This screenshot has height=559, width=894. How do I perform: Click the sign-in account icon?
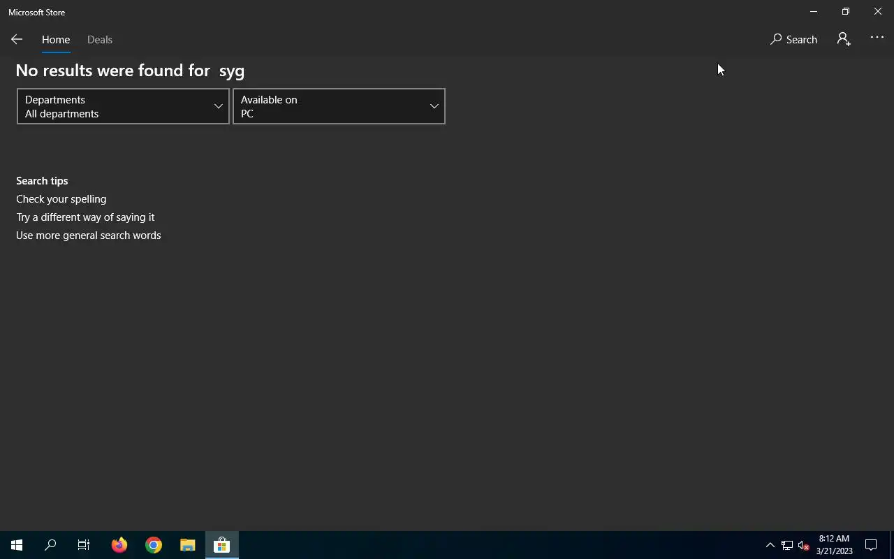tap(844, 40)
